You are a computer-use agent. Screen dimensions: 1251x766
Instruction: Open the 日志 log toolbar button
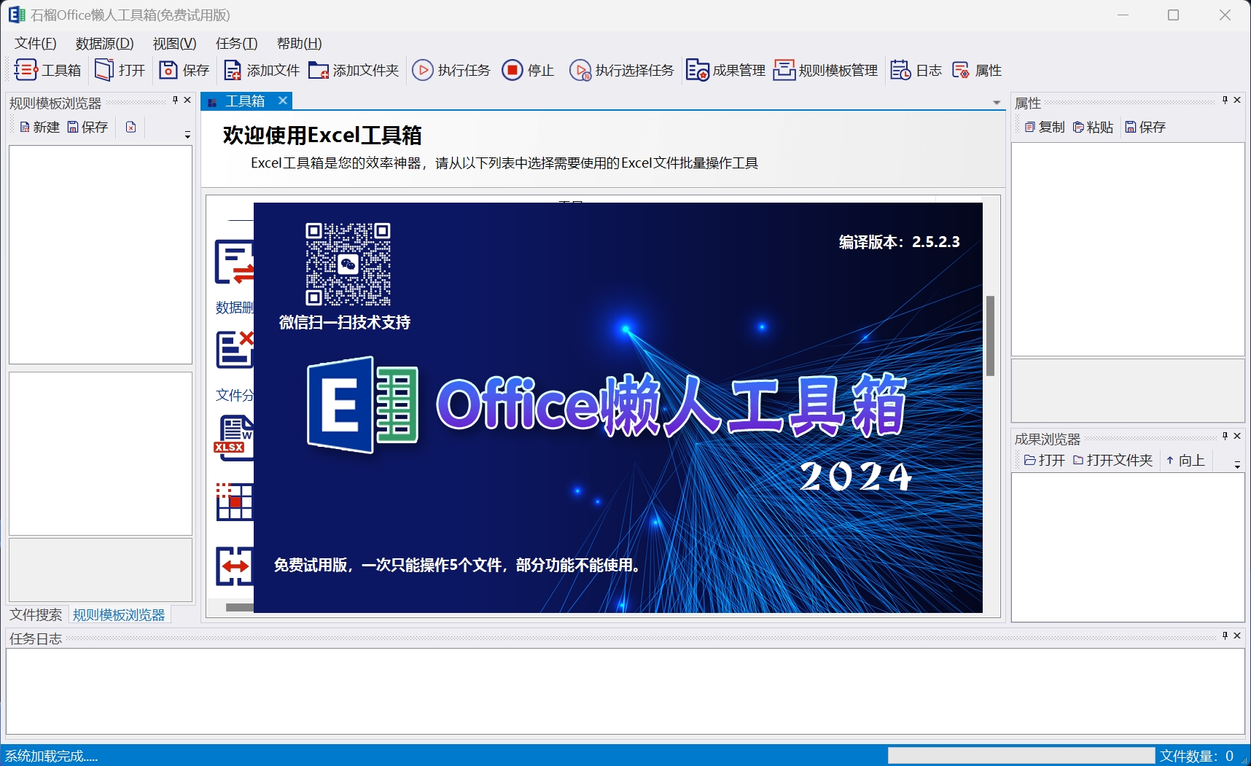[x=916, y=70]
